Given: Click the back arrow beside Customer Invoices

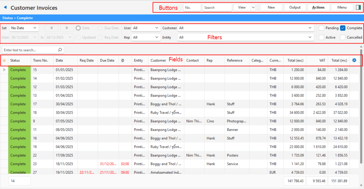Looking at the screenshot, I should point(5,7).
